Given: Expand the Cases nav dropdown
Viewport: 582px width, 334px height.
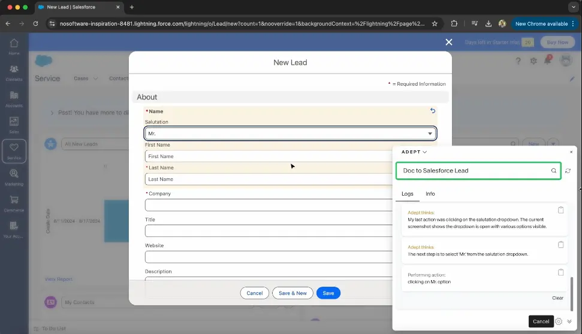Looking at the screenshot, I should pos(95,78).
